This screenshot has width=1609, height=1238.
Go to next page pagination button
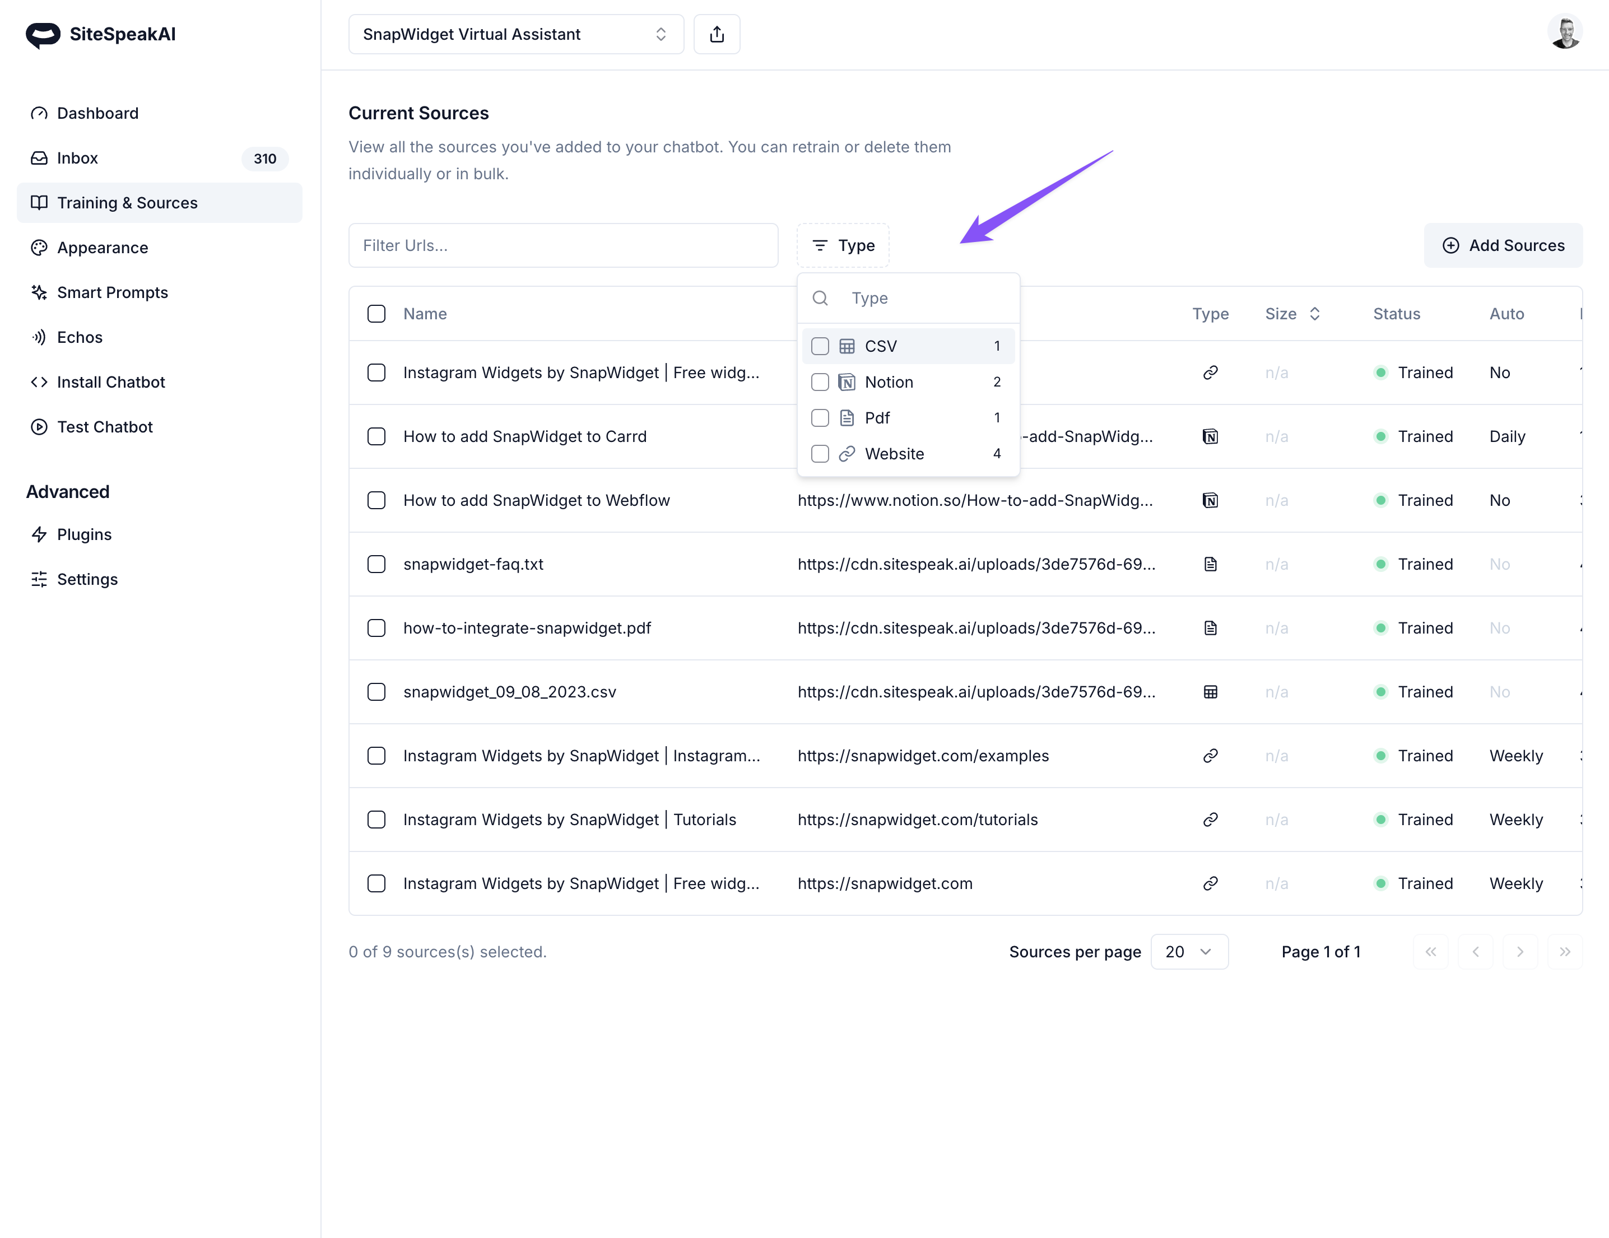point(1520,952)
